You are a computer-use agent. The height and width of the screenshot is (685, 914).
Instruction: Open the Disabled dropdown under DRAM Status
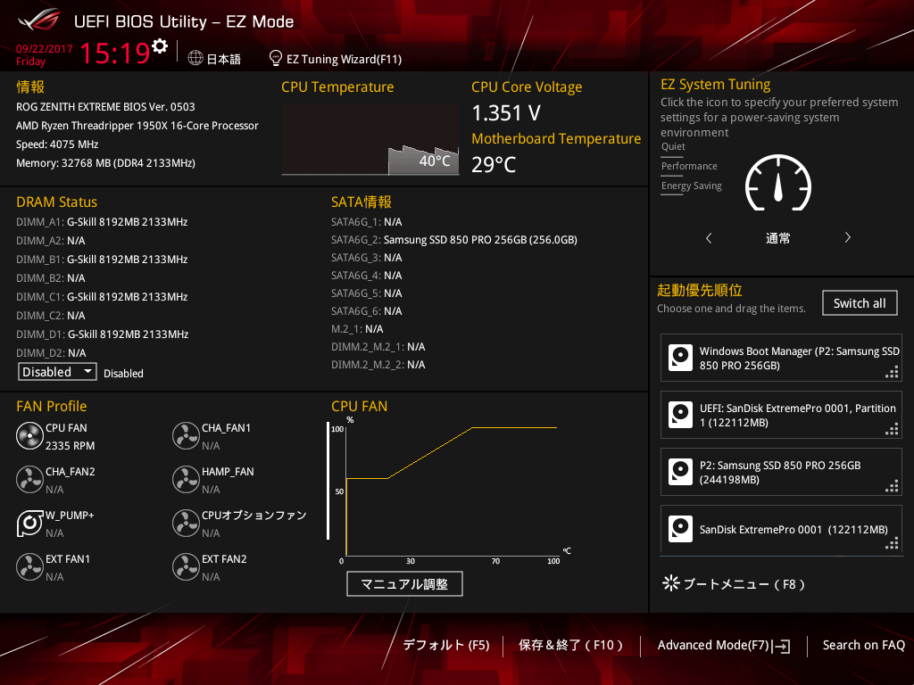(x=57, y=372)
